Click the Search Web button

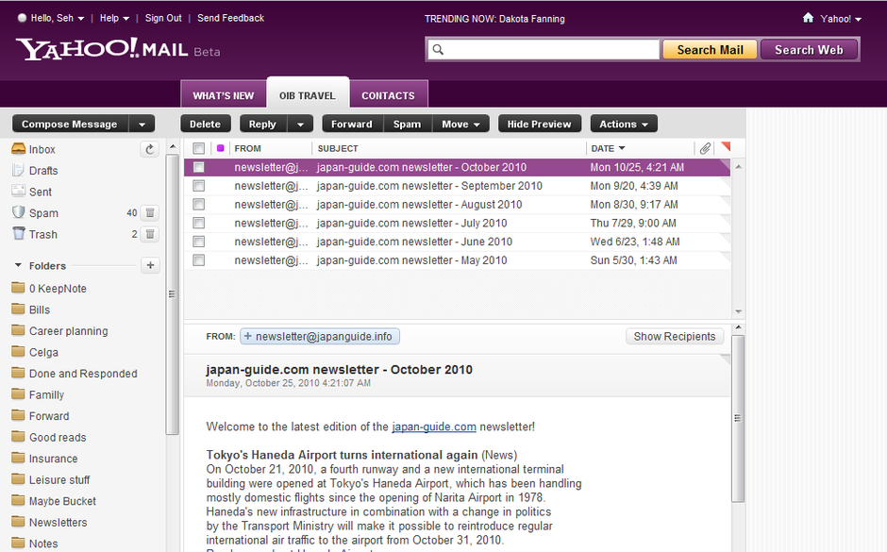(x=809, y=50)
